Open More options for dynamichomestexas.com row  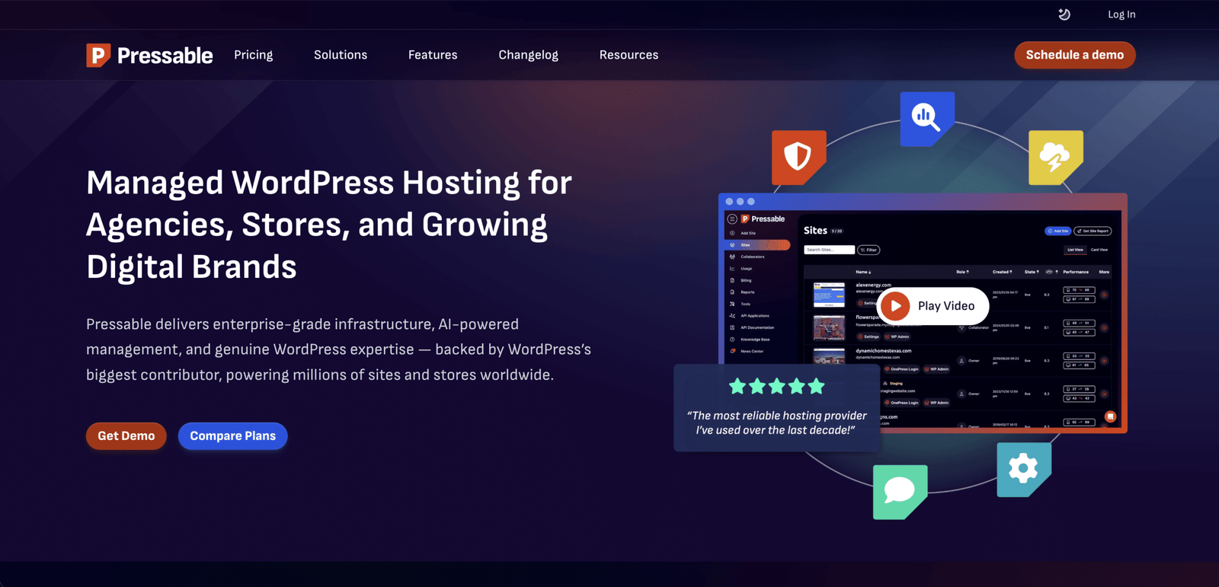[x=1104, y=361]
